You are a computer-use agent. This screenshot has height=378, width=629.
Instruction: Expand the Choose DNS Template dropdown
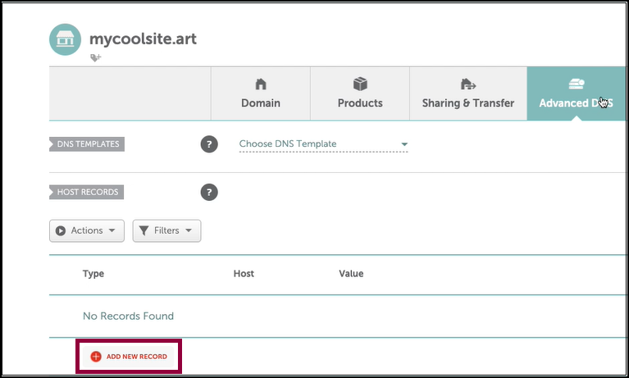323,144
